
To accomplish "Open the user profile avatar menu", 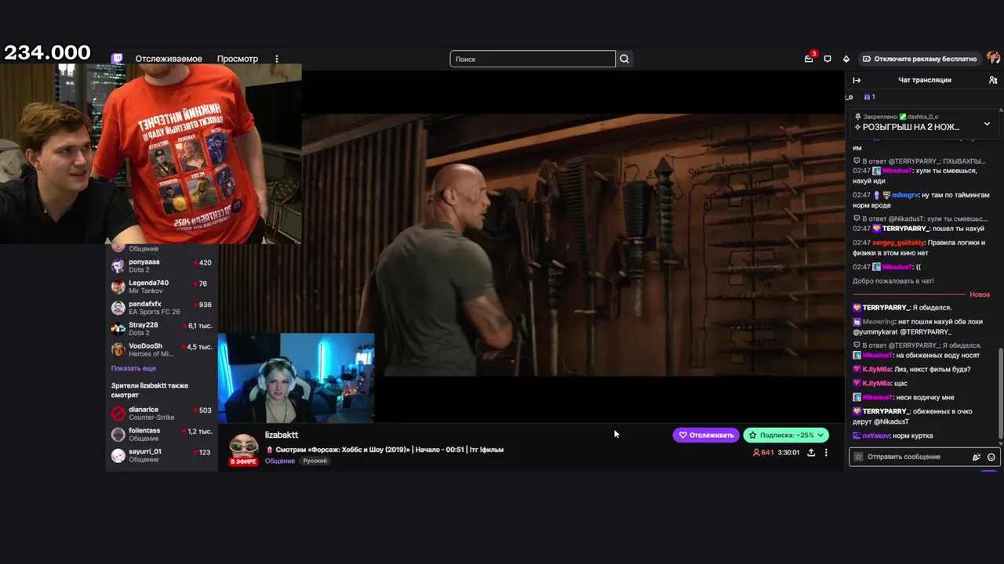I will (993, 59).
